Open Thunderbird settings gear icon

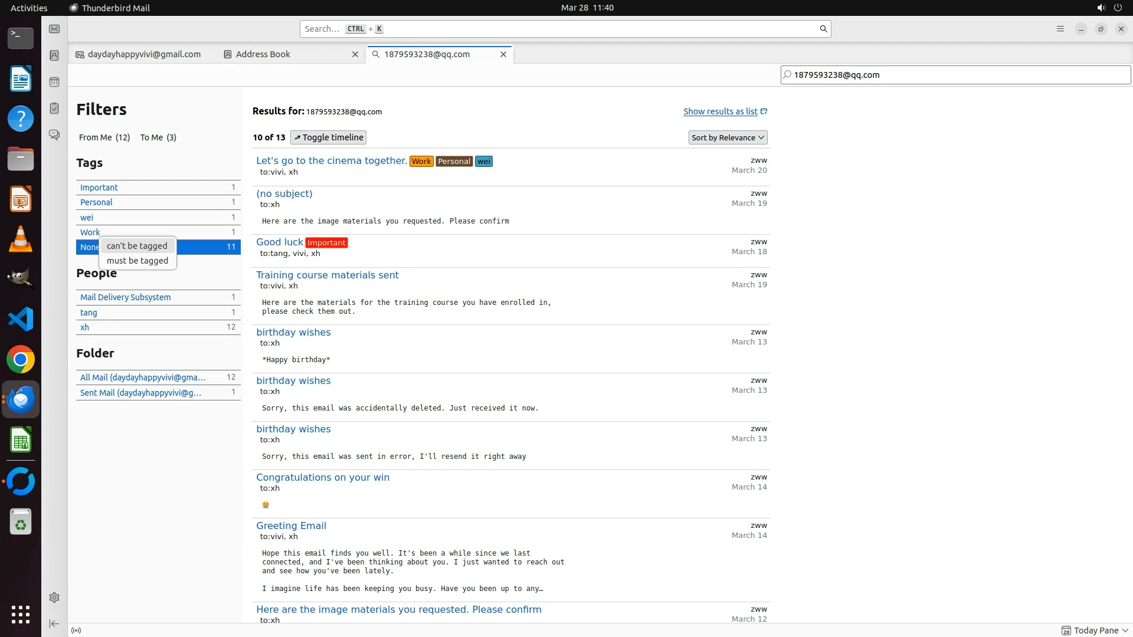pos(54,597)
